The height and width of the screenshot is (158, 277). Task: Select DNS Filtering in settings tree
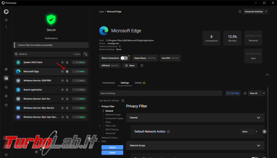coord(112,129)
